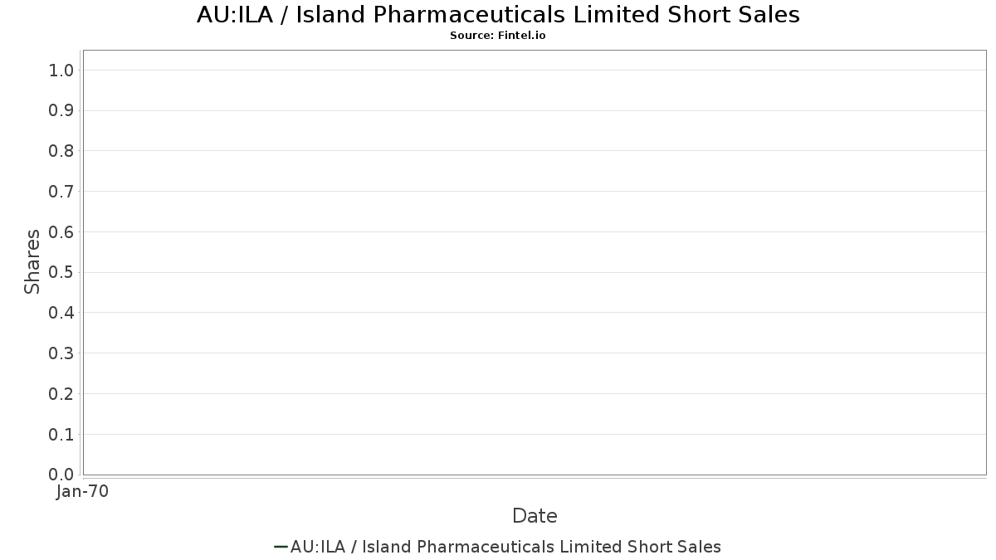Image resolution: width=996 pixels, height=560 pixels.
Task: Click the center of the empty plot area
Action: coord(535,262)
